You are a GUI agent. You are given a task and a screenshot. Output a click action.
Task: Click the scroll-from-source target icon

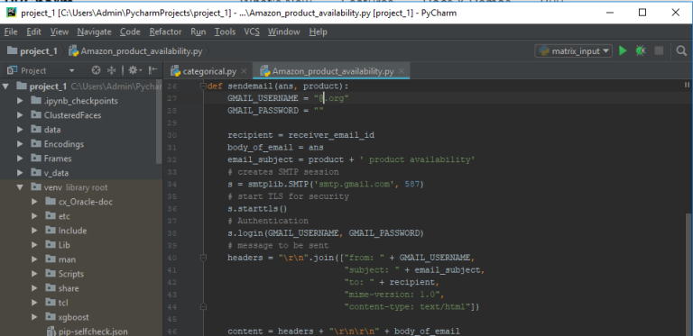[x=96, y=70]
